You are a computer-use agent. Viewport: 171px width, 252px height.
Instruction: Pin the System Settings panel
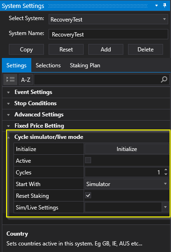(x=164, y=6)
